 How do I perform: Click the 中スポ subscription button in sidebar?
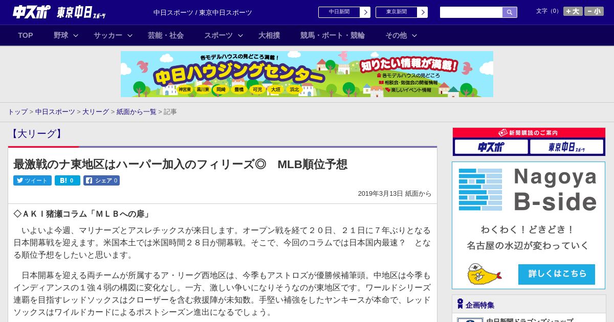(491, 147)
